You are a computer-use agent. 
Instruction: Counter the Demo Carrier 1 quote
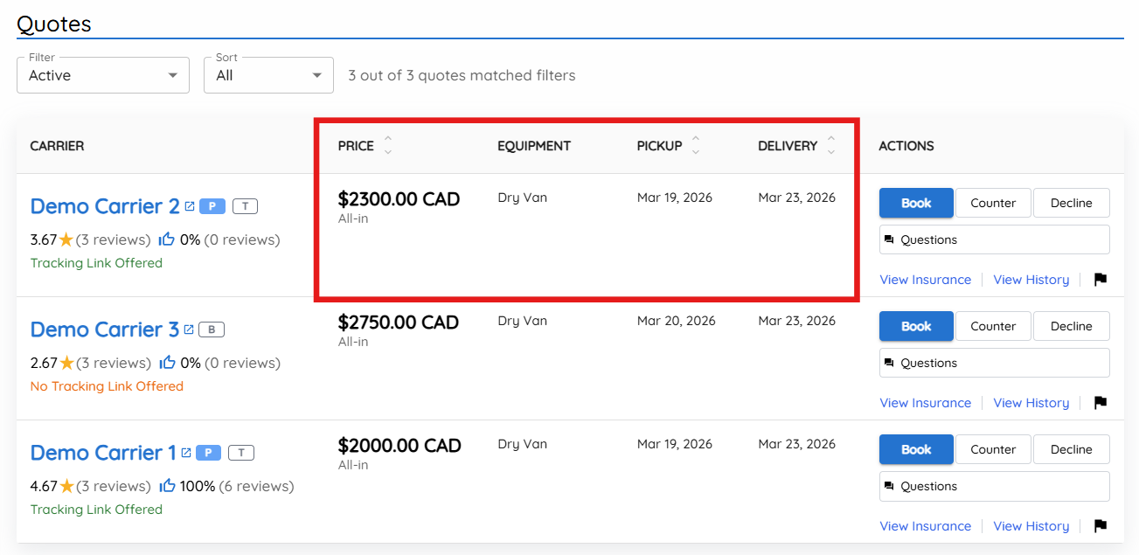993,449
